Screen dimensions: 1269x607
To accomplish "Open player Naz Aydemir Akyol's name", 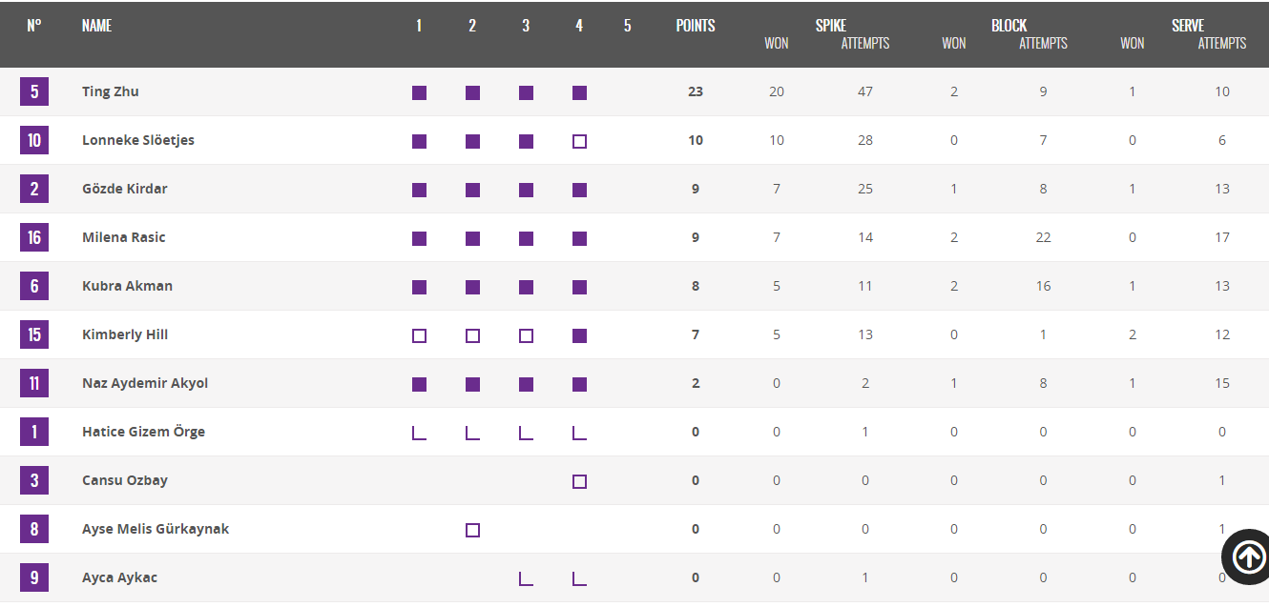I will coord(145,383).
